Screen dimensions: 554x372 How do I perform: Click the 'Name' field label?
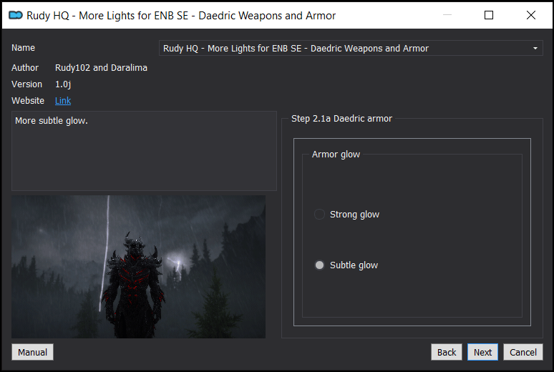(x=23, y=48)
